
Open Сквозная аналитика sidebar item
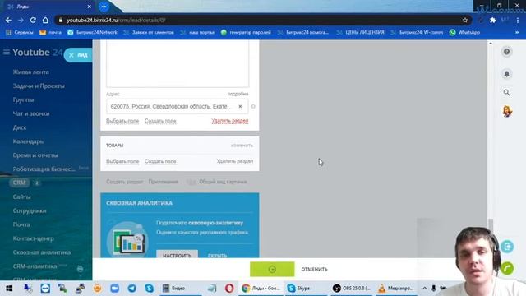pyautogui.click(x=42, y=252)
